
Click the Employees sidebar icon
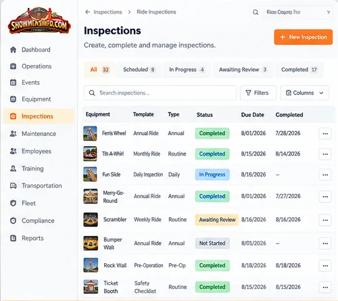pos(14,151)
